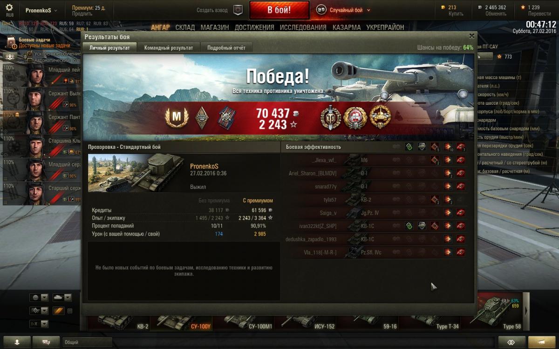Click the Mastery badge M medal
The height and width of the screenshot is (349, 559).
[176, 118]
